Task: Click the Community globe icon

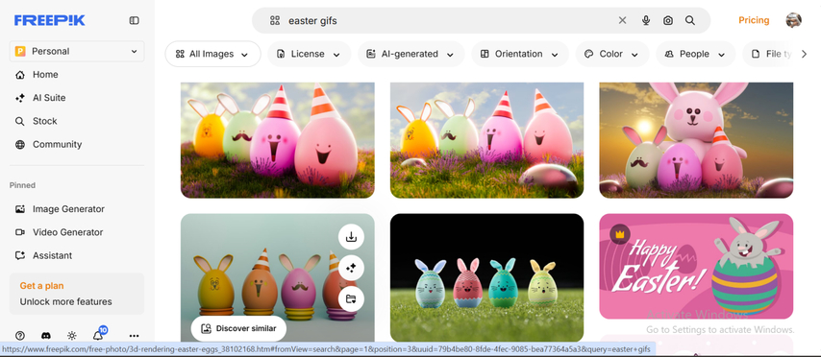Action: (20, 144)
